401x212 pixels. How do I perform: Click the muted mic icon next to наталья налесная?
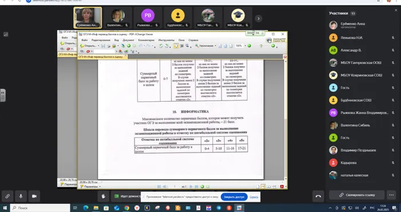coord(393,175)
